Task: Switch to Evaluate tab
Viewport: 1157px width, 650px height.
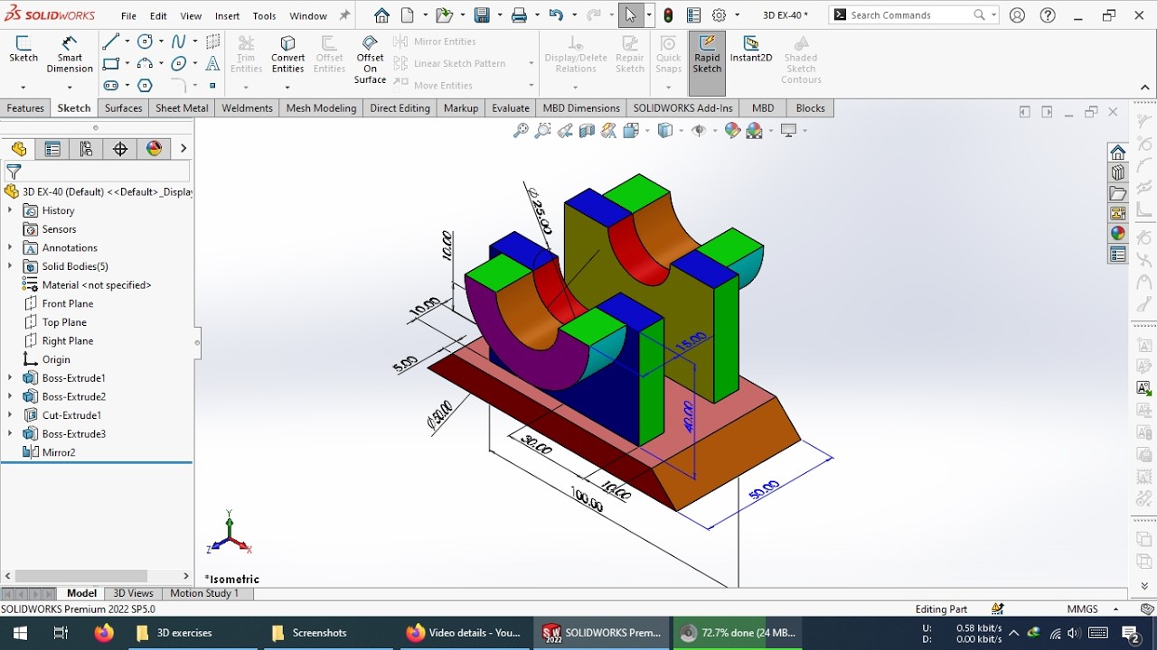Action: [x=511, y=108]
